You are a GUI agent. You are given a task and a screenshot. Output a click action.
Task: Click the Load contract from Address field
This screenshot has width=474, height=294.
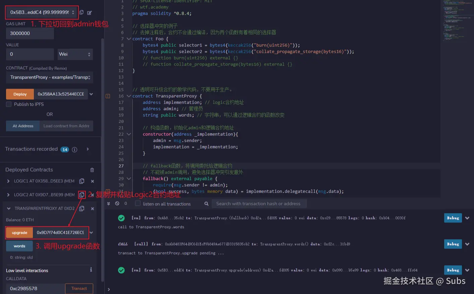pos(66,126)
